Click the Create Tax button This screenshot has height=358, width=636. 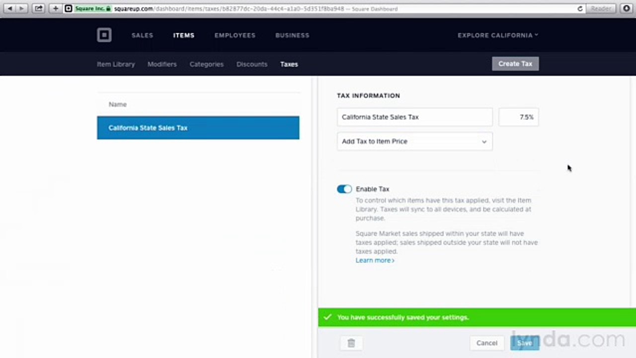tap(515, 64)
